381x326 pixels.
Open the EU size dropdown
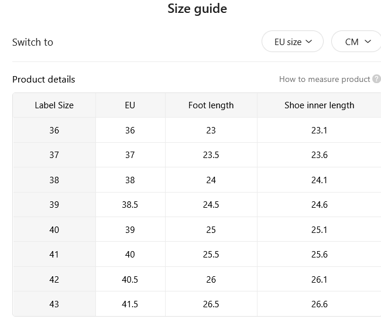pyautogui.click(x=292, y=42)
